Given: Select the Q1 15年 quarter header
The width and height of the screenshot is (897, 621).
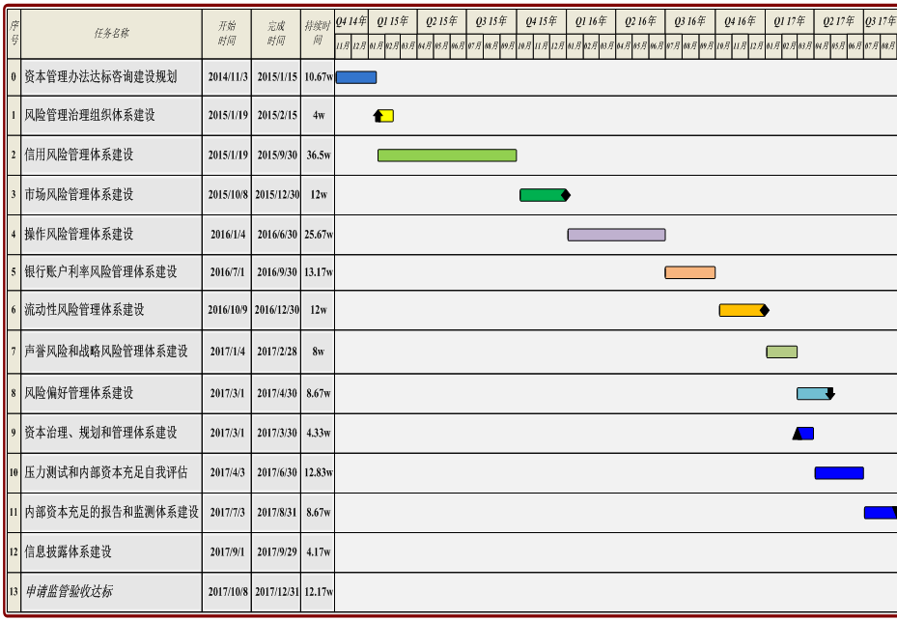Looking at the screenshot, I should tap(392, 21).
